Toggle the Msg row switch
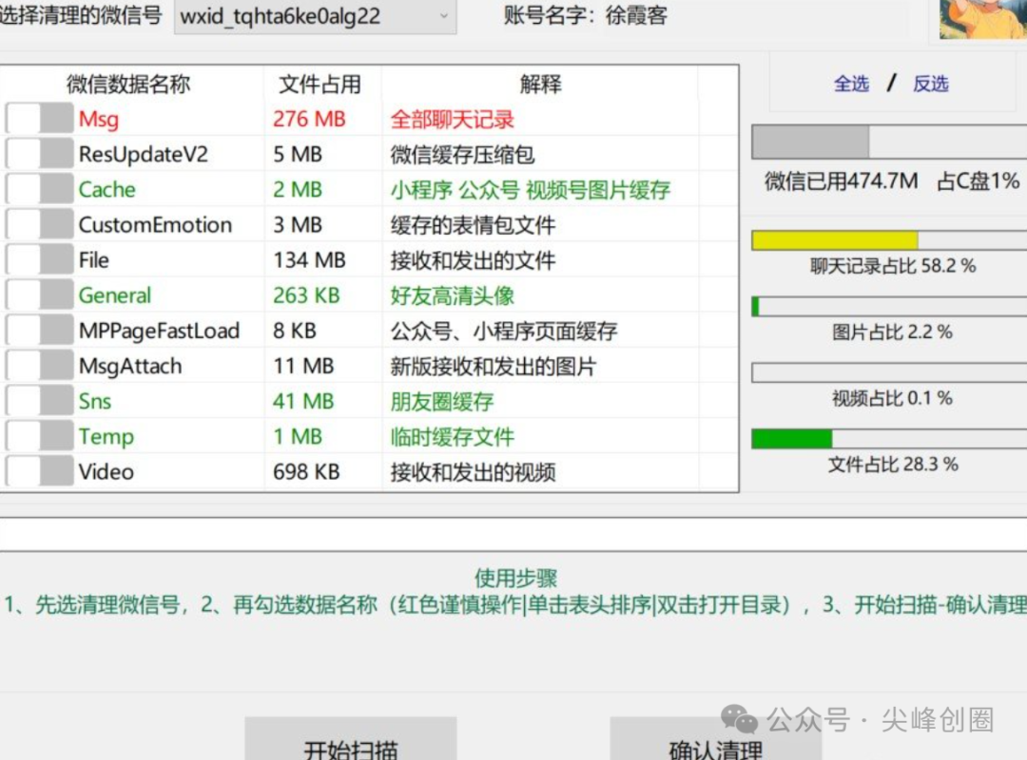 pos(39,119)
